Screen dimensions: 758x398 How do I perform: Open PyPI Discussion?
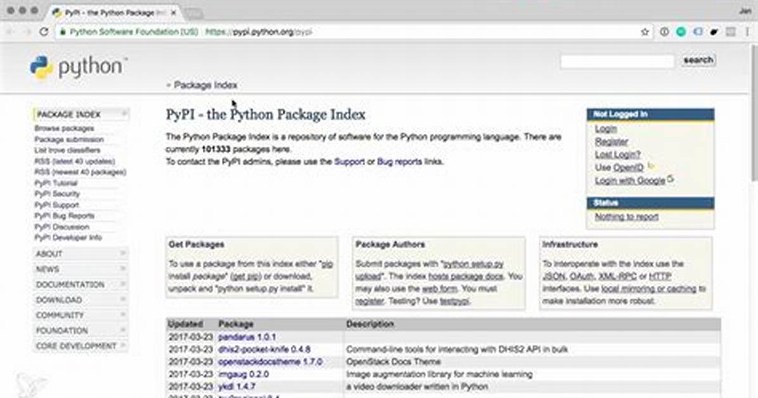coord(62,227)
